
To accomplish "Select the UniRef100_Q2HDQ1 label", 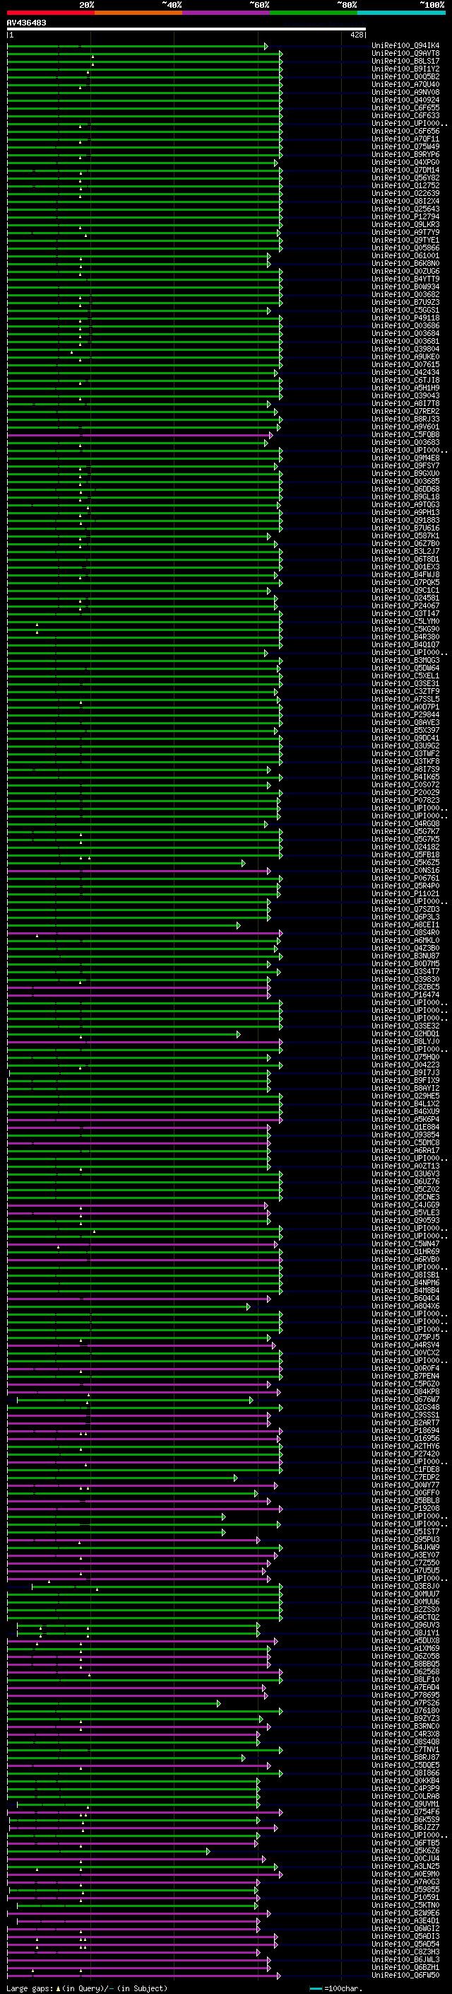I will pyautogui.click(x=405, y=1034).
